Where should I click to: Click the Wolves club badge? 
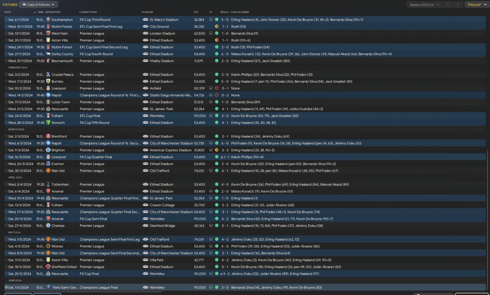pyautogui.click(x=48, y=246)
